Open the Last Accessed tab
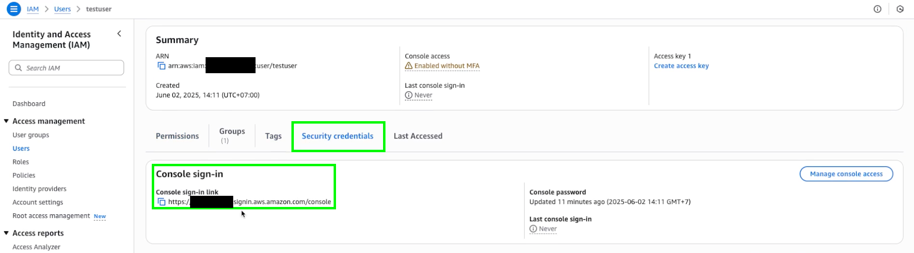914x253 pixels. (418, 136)
